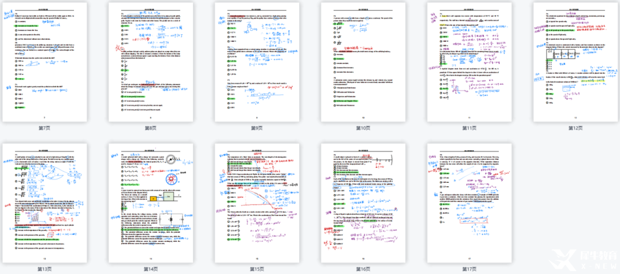
Task: Select the label 第12页
Action: click(575, 128)
